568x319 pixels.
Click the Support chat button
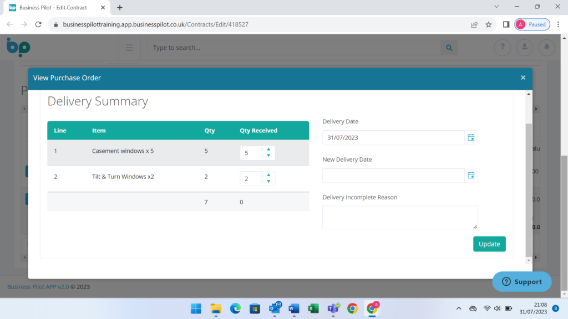521,281
